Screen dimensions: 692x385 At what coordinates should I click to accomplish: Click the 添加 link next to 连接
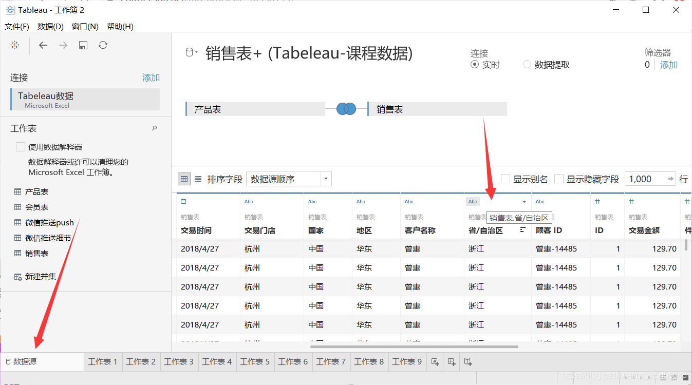pyautogui.click(x=151, y=78)
